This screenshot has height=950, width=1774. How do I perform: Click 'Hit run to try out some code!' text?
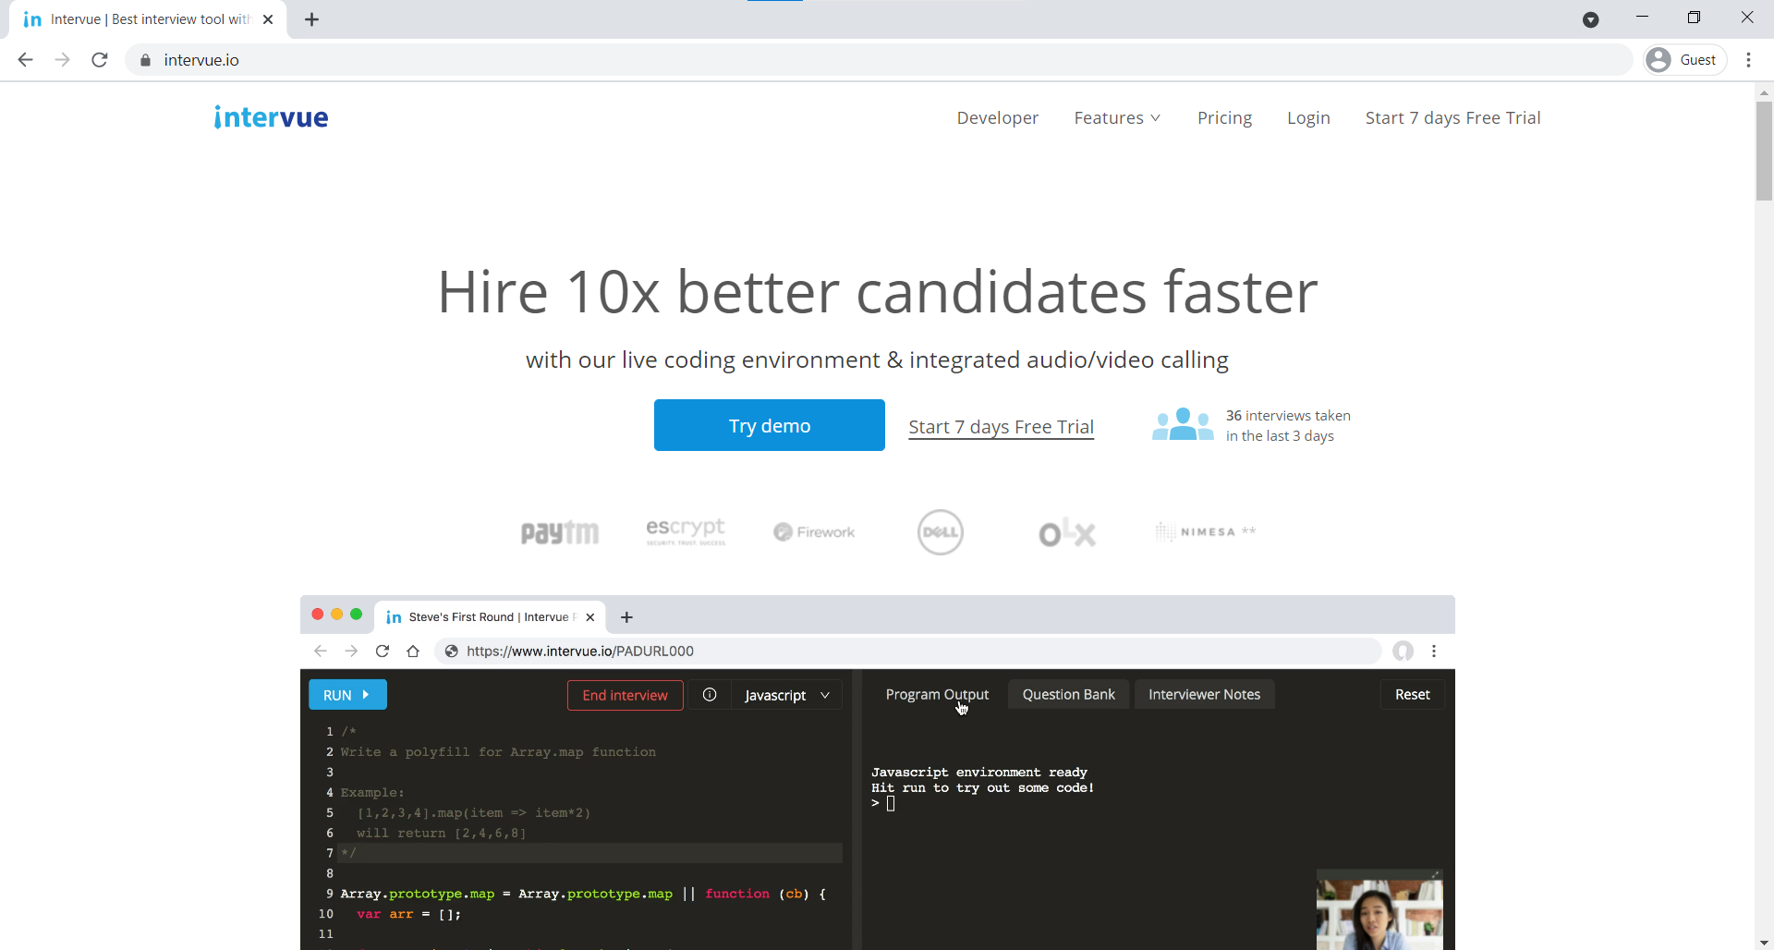click(982, 788)
